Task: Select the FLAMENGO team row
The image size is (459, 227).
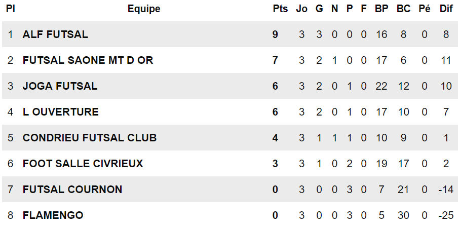Action: [230, 215]
